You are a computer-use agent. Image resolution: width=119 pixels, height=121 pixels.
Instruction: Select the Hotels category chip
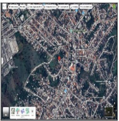tap(23, 7)
